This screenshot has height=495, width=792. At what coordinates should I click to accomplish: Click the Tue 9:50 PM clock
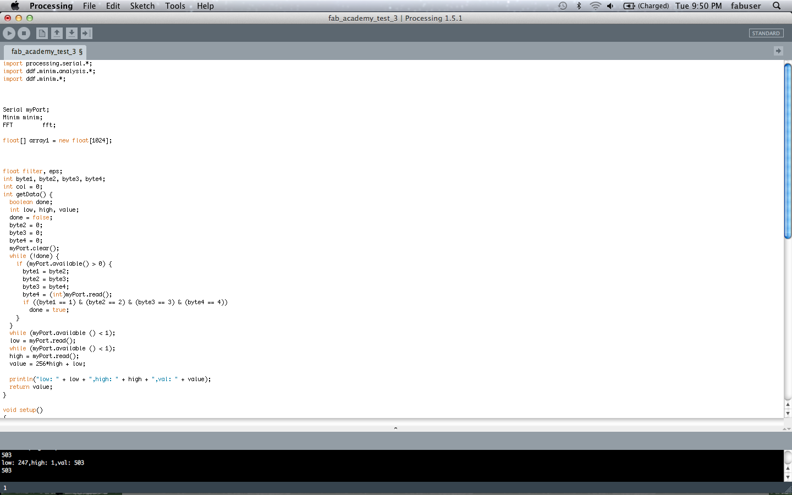[698, 5]
